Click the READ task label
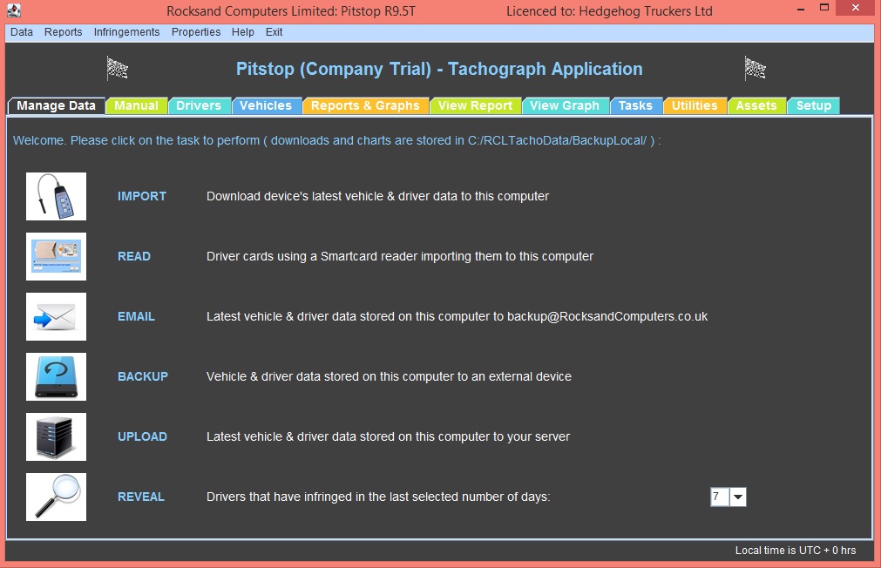Screen dimensions: 881x568 (x=133, y=256)
